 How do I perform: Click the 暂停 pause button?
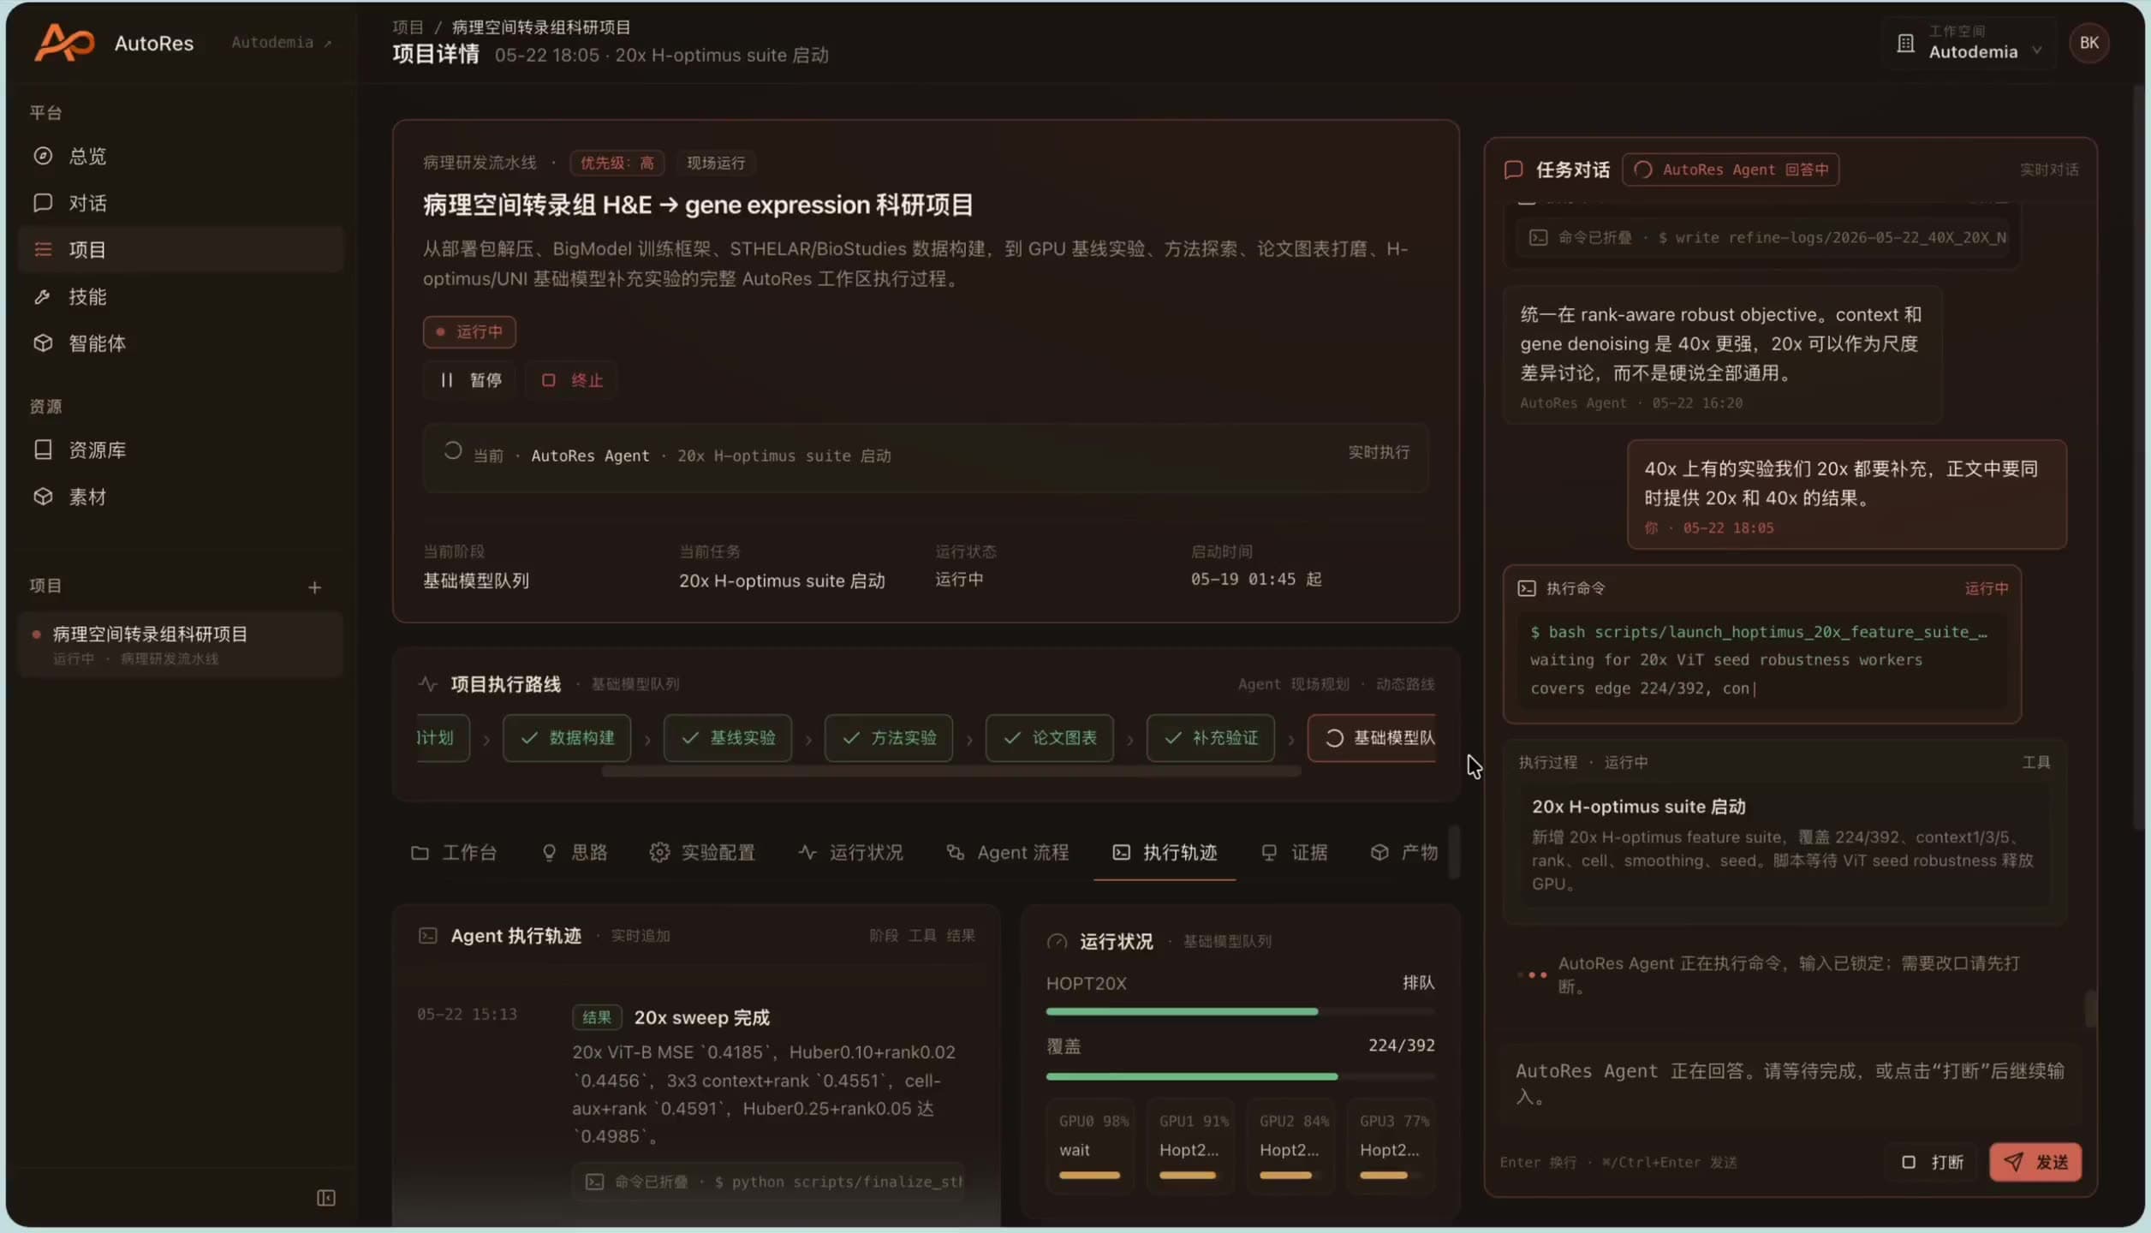[470, 380]
